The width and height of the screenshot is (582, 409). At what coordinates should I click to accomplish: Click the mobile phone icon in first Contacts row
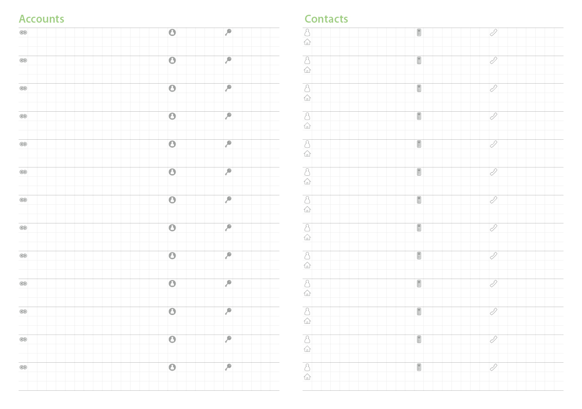click(x=419, y=32)
